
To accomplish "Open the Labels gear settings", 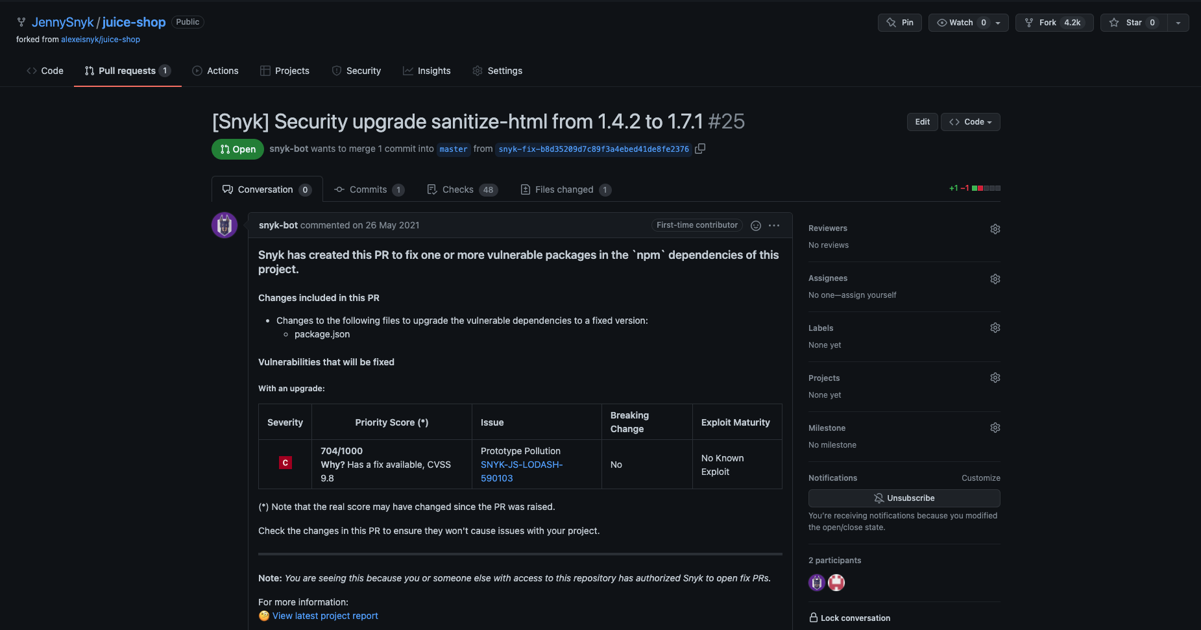I will (x=995, y=328).
